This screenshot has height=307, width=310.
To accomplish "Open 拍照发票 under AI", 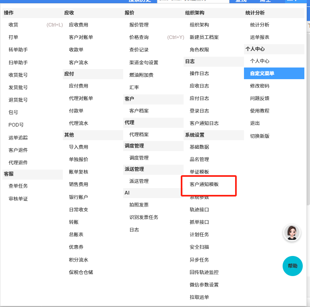I will click(x=139, y=205).
